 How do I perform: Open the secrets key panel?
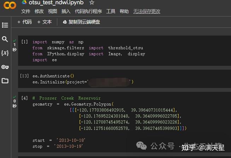[x=5, y=67]
